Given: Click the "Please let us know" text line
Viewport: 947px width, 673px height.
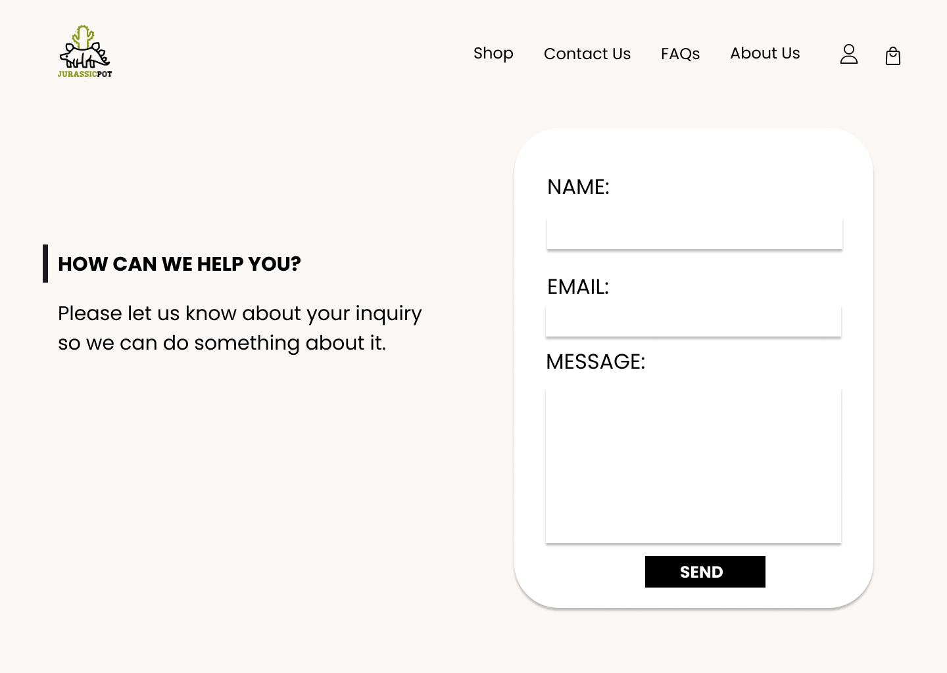Looking at the screenshot, I should [x=240, y=313].
